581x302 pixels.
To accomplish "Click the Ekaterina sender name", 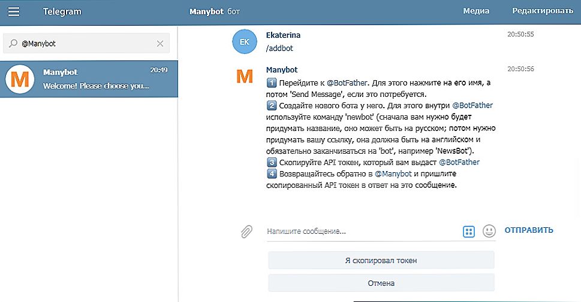I will (282, 35).
